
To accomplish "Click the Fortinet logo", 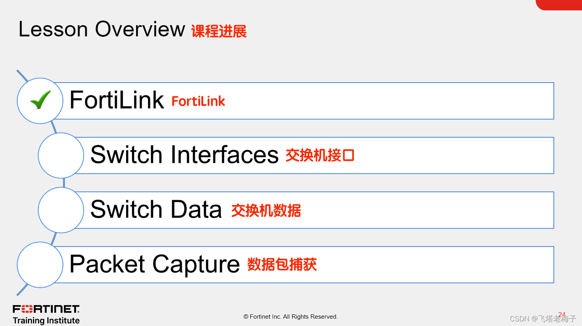I will tap(46, 309).
